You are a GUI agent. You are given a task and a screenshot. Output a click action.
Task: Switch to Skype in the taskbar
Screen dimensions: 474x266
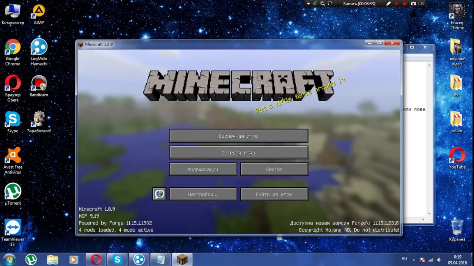[x=117, y=260]
